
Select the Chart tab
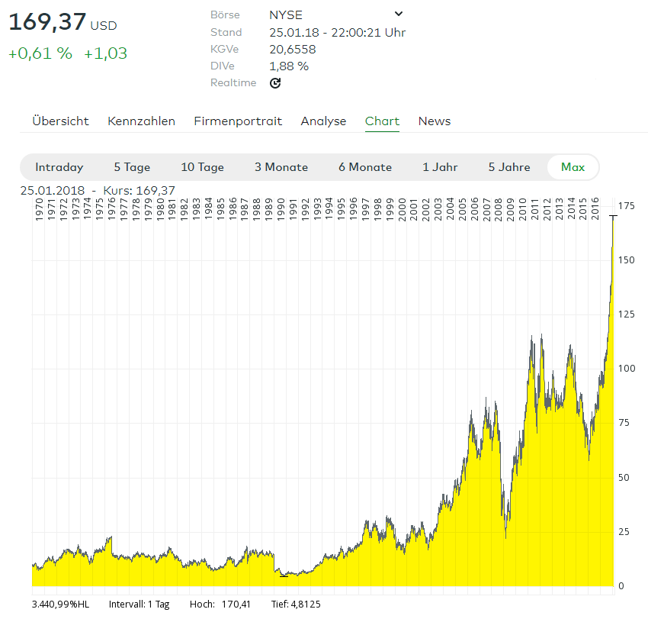[382, 121]
